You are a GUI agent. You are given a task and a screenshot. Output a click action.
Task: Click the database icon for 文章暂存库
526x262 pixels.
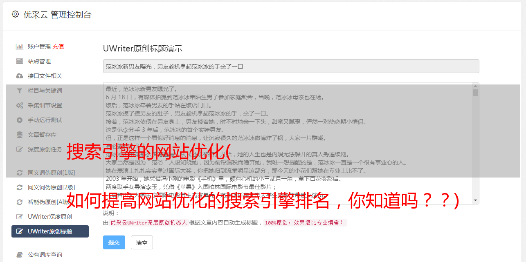pos(19,135)
